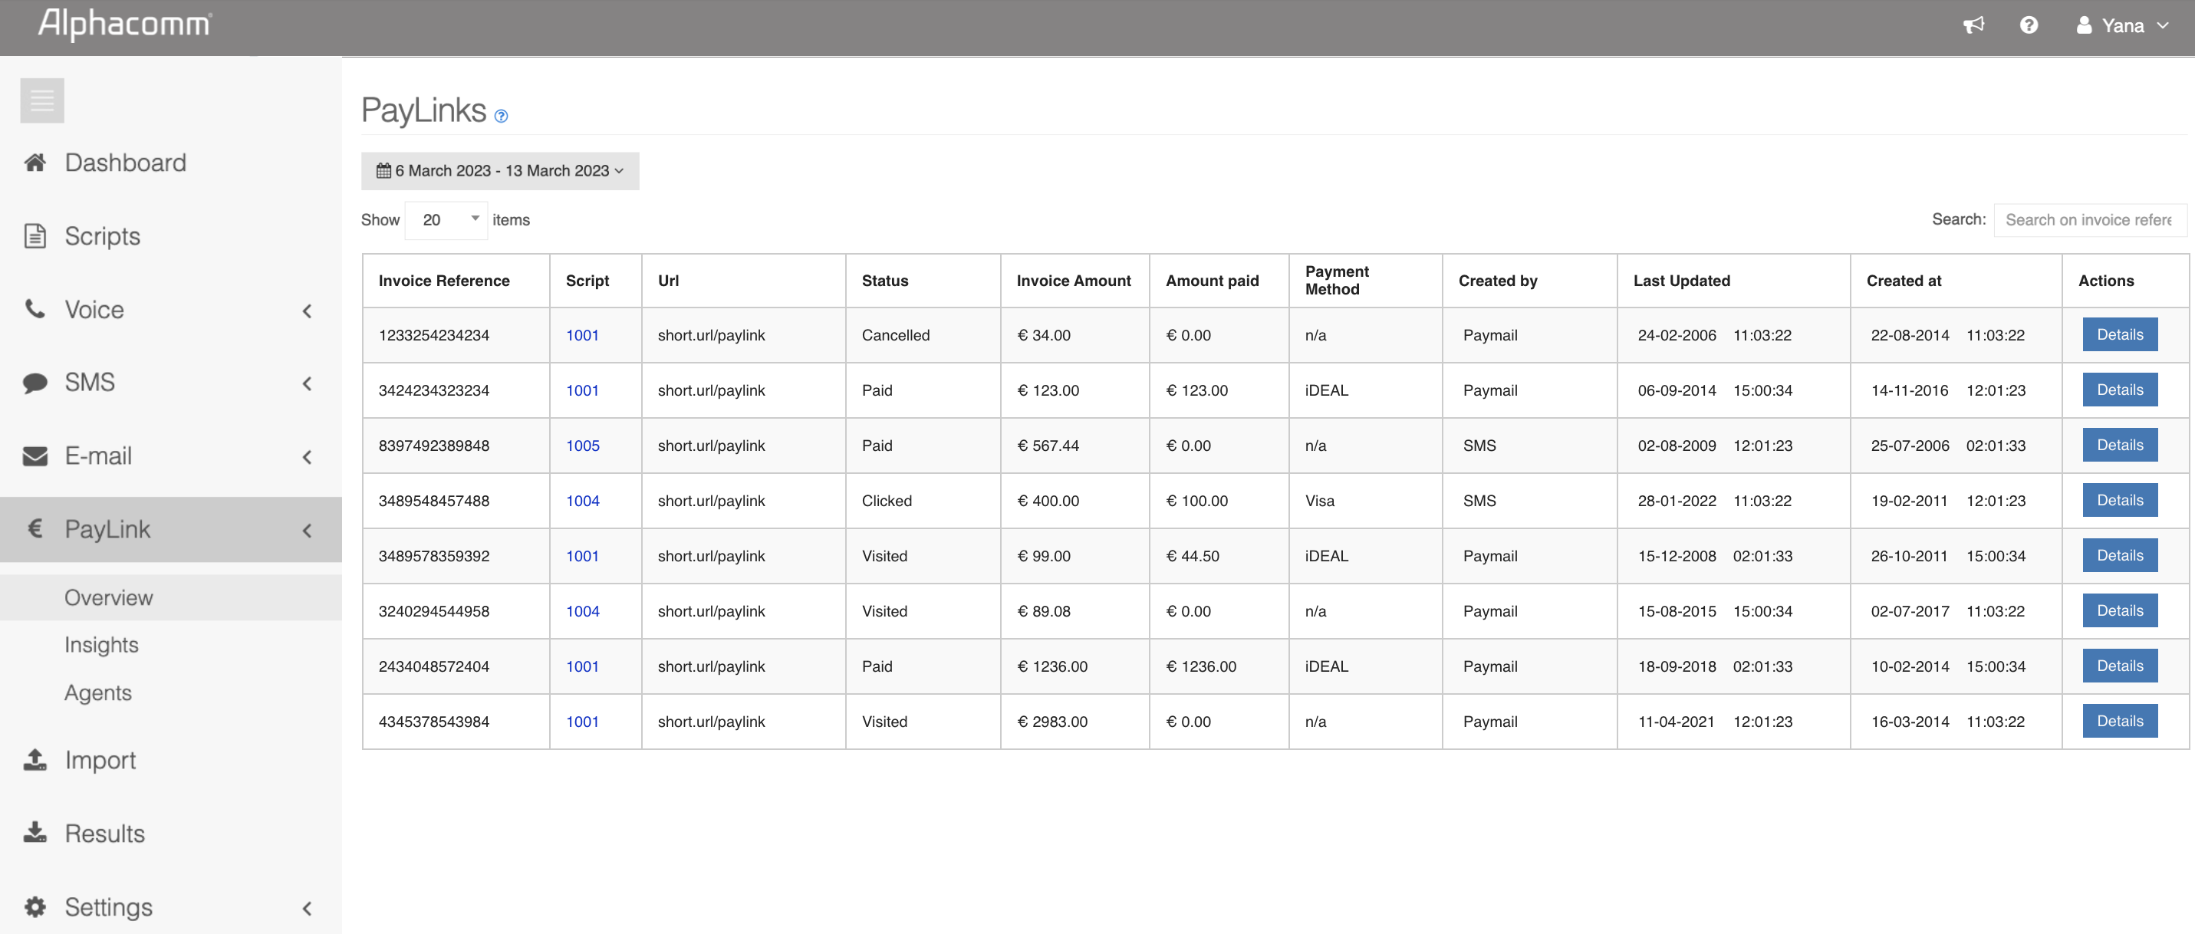Viewport: 2195px width, 934px height.
Task: Open the SMS chat bubble icon
Action: tap(35, 382)
